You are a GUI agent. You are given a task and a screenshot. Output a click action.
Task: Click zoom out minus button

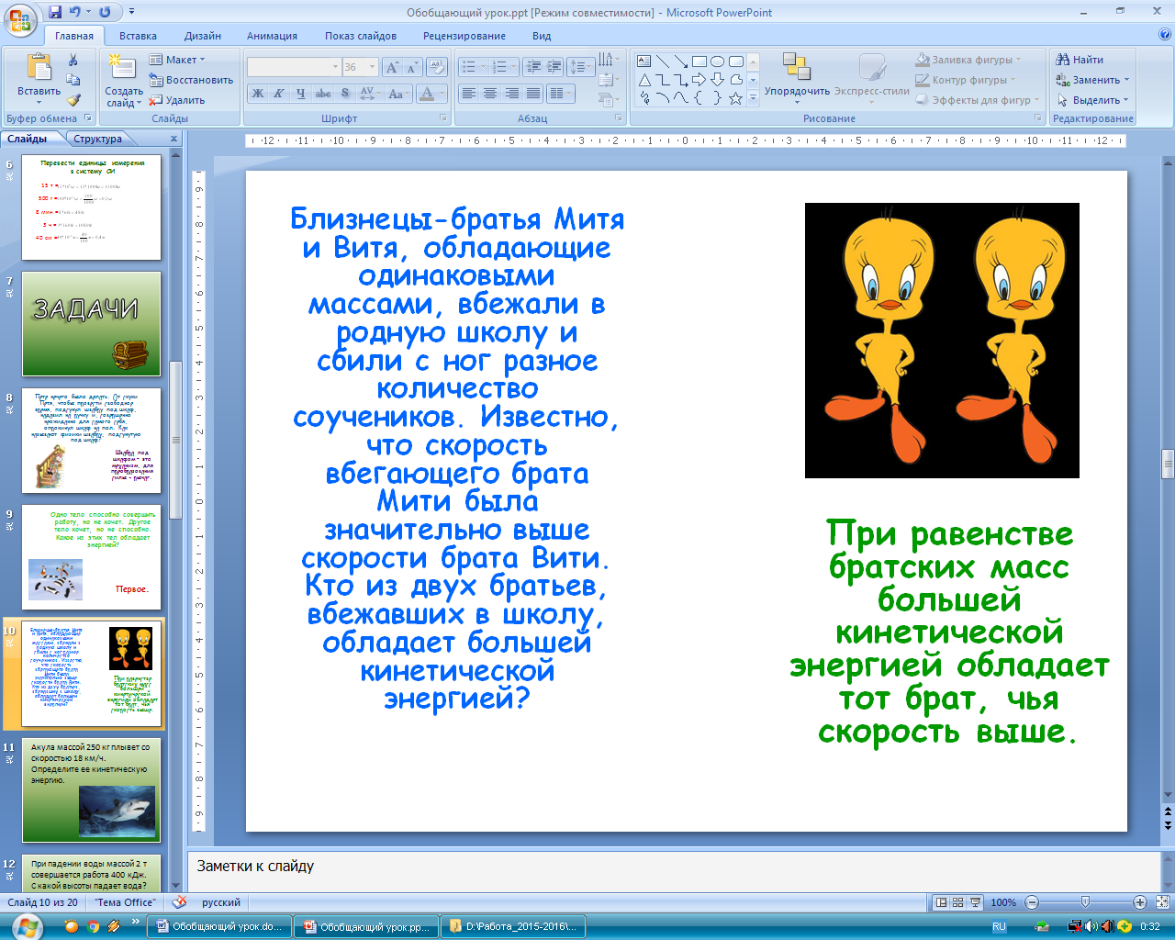click(1032, 902)
